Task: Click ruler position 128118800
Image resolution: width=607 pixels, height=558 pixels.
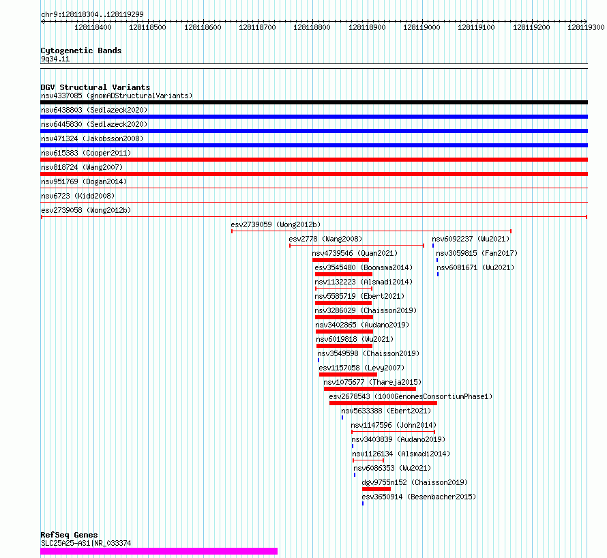Action: tap(312, 27)
